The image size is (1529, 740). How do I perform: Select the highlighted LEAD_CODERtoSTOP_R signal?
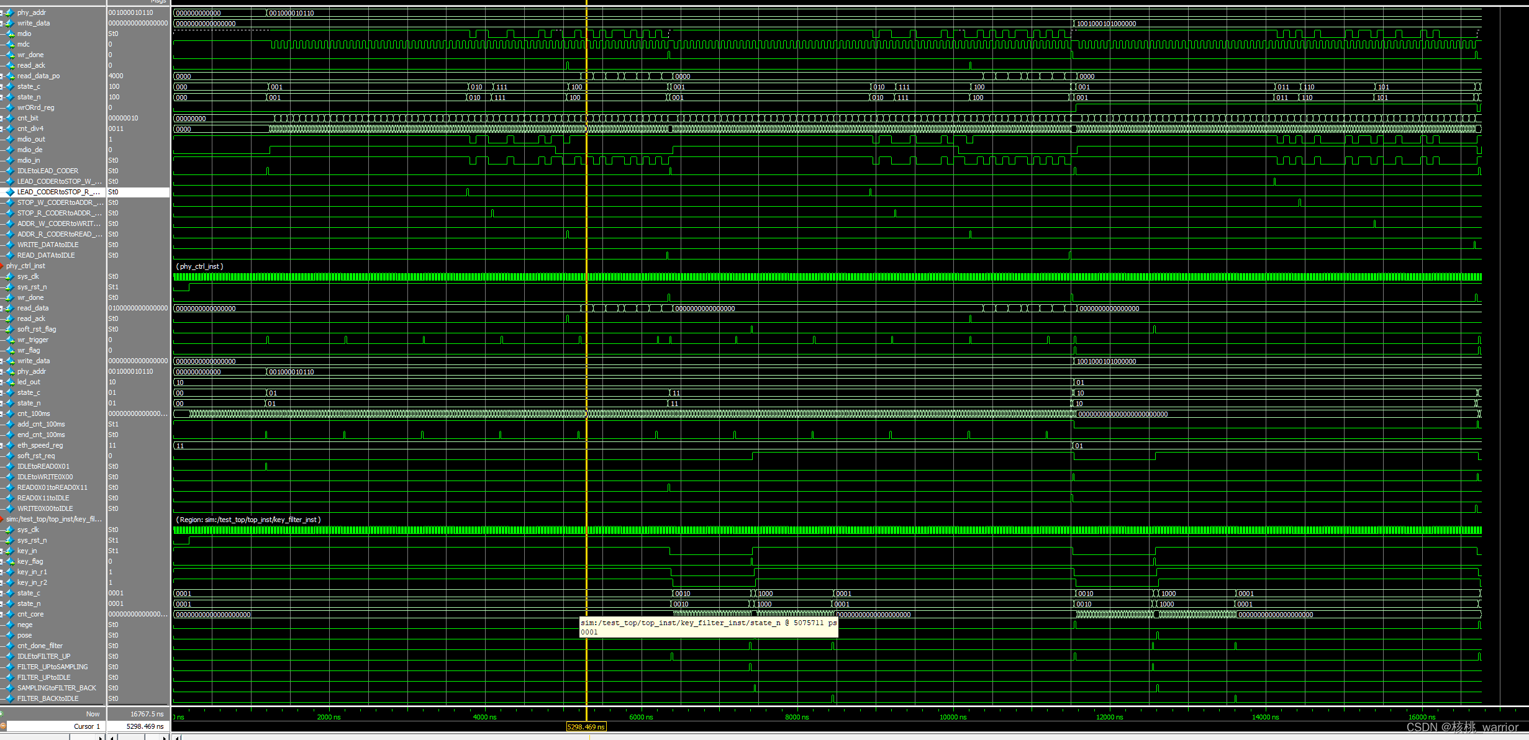tap(58, 192)
